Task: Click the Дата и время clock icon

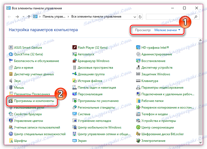Action: [x=11, y=68]
